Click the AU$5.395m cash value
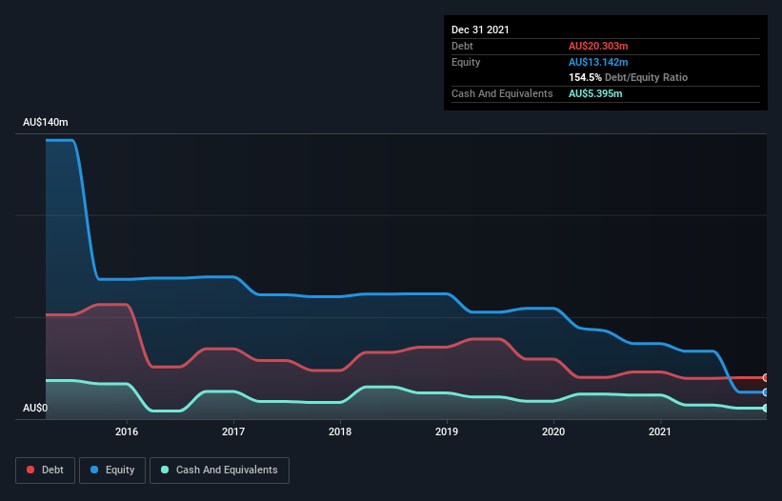This screenshot has height=501, width=782. coord(595,93)
